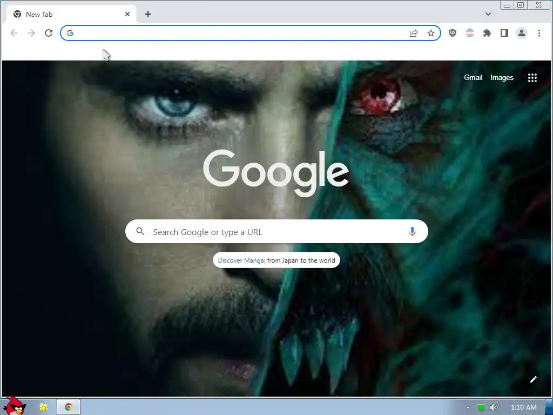Open the Extensions puzzle piece menu

coord(487,33)
